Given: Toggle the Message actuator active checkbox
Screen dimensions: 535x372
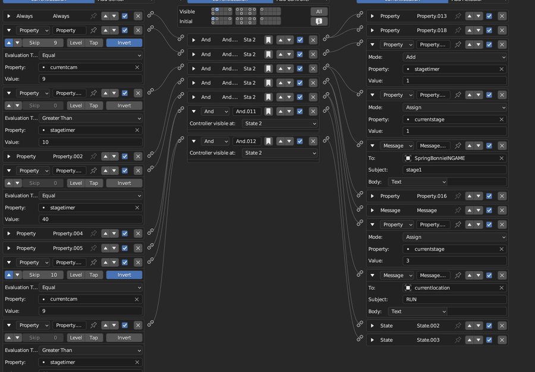Looking at the screenshot, I should (x=489, y=210).
